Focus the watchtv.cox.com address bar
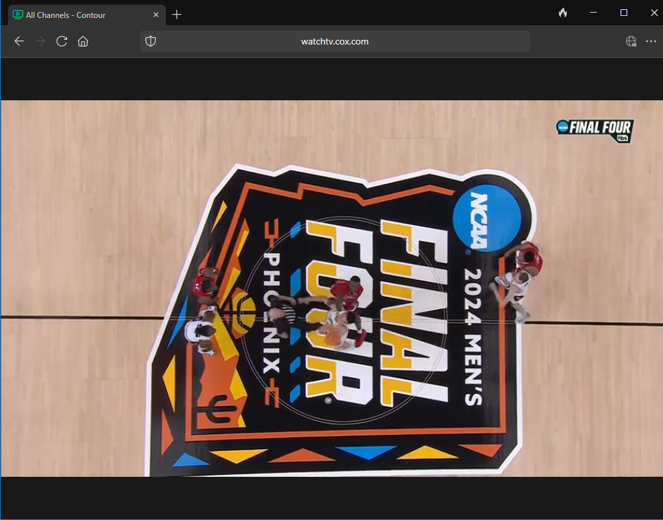 click(335, 41)
